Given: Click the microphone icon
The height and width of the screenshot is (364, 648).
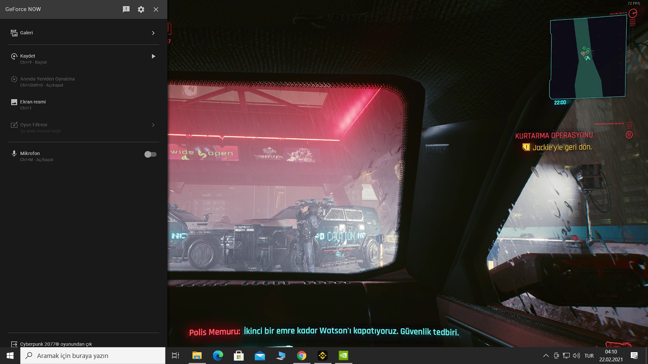Looking at the screenshot, I should (x=14, y=154).
